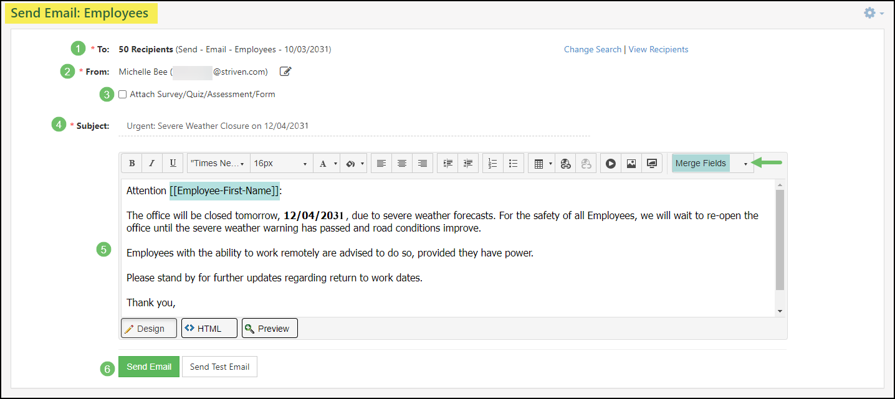Image resolution: width=895 pixels, height=399 pixels.
Task: Click the editor scrollbar up arrow
Action: pyautogui.click(x=780, y=184)
